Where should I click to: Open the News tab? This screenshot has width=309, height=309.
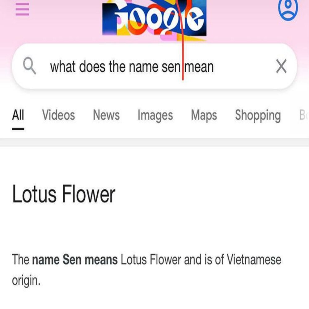pos(106,115)
